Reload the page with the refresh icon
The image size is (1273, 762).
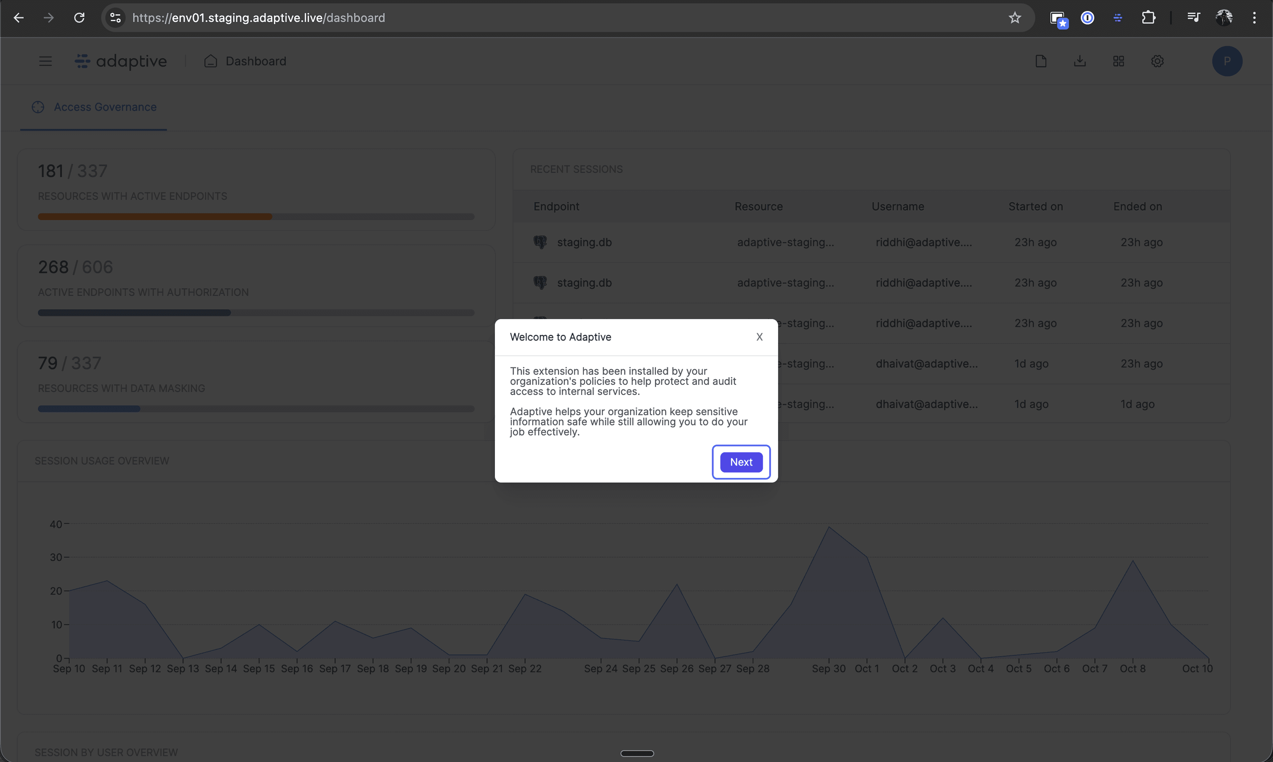tap(79, 18)
